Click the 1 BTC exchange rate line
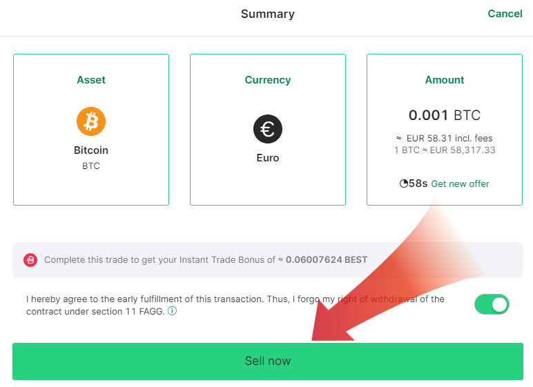This screenshot has height=387, width=533. tap(445, 150)
